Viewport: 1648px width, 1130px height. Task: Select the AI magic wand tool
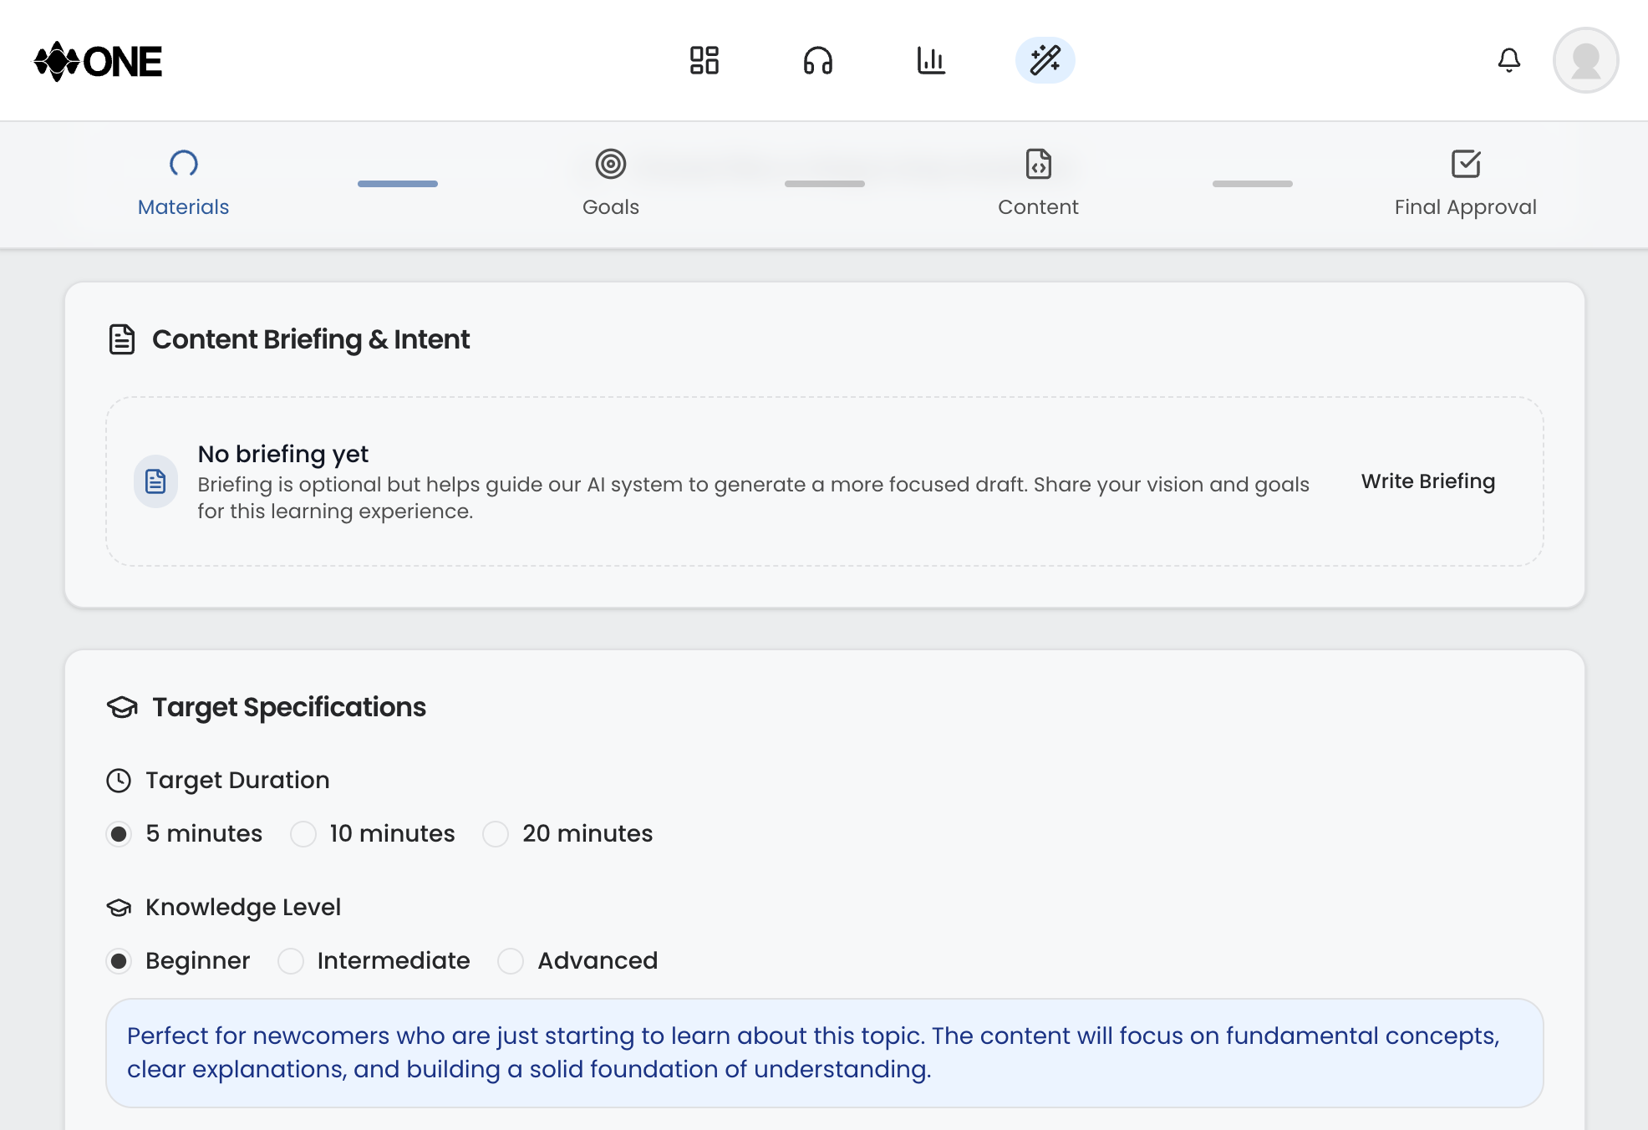[1045, 59]
